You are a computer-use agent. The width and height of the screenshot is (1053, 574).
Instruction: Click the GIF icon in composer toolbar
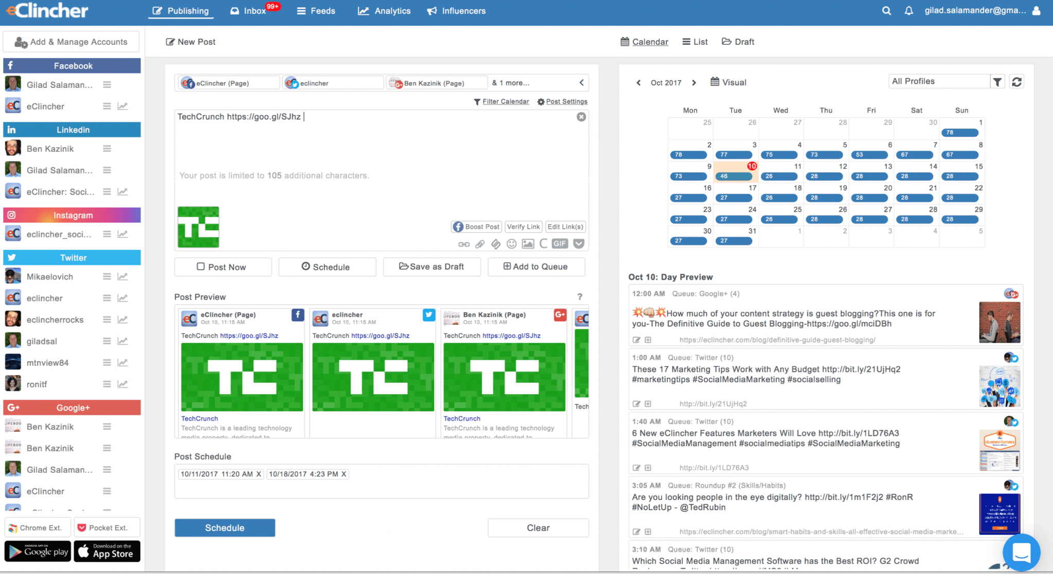coord(560,244)
